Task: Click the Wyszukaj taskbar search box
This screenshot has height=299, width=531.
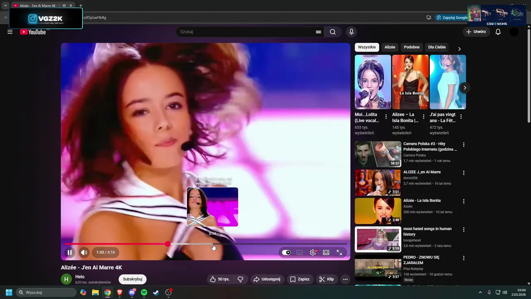Action: [x=46, y=292]
